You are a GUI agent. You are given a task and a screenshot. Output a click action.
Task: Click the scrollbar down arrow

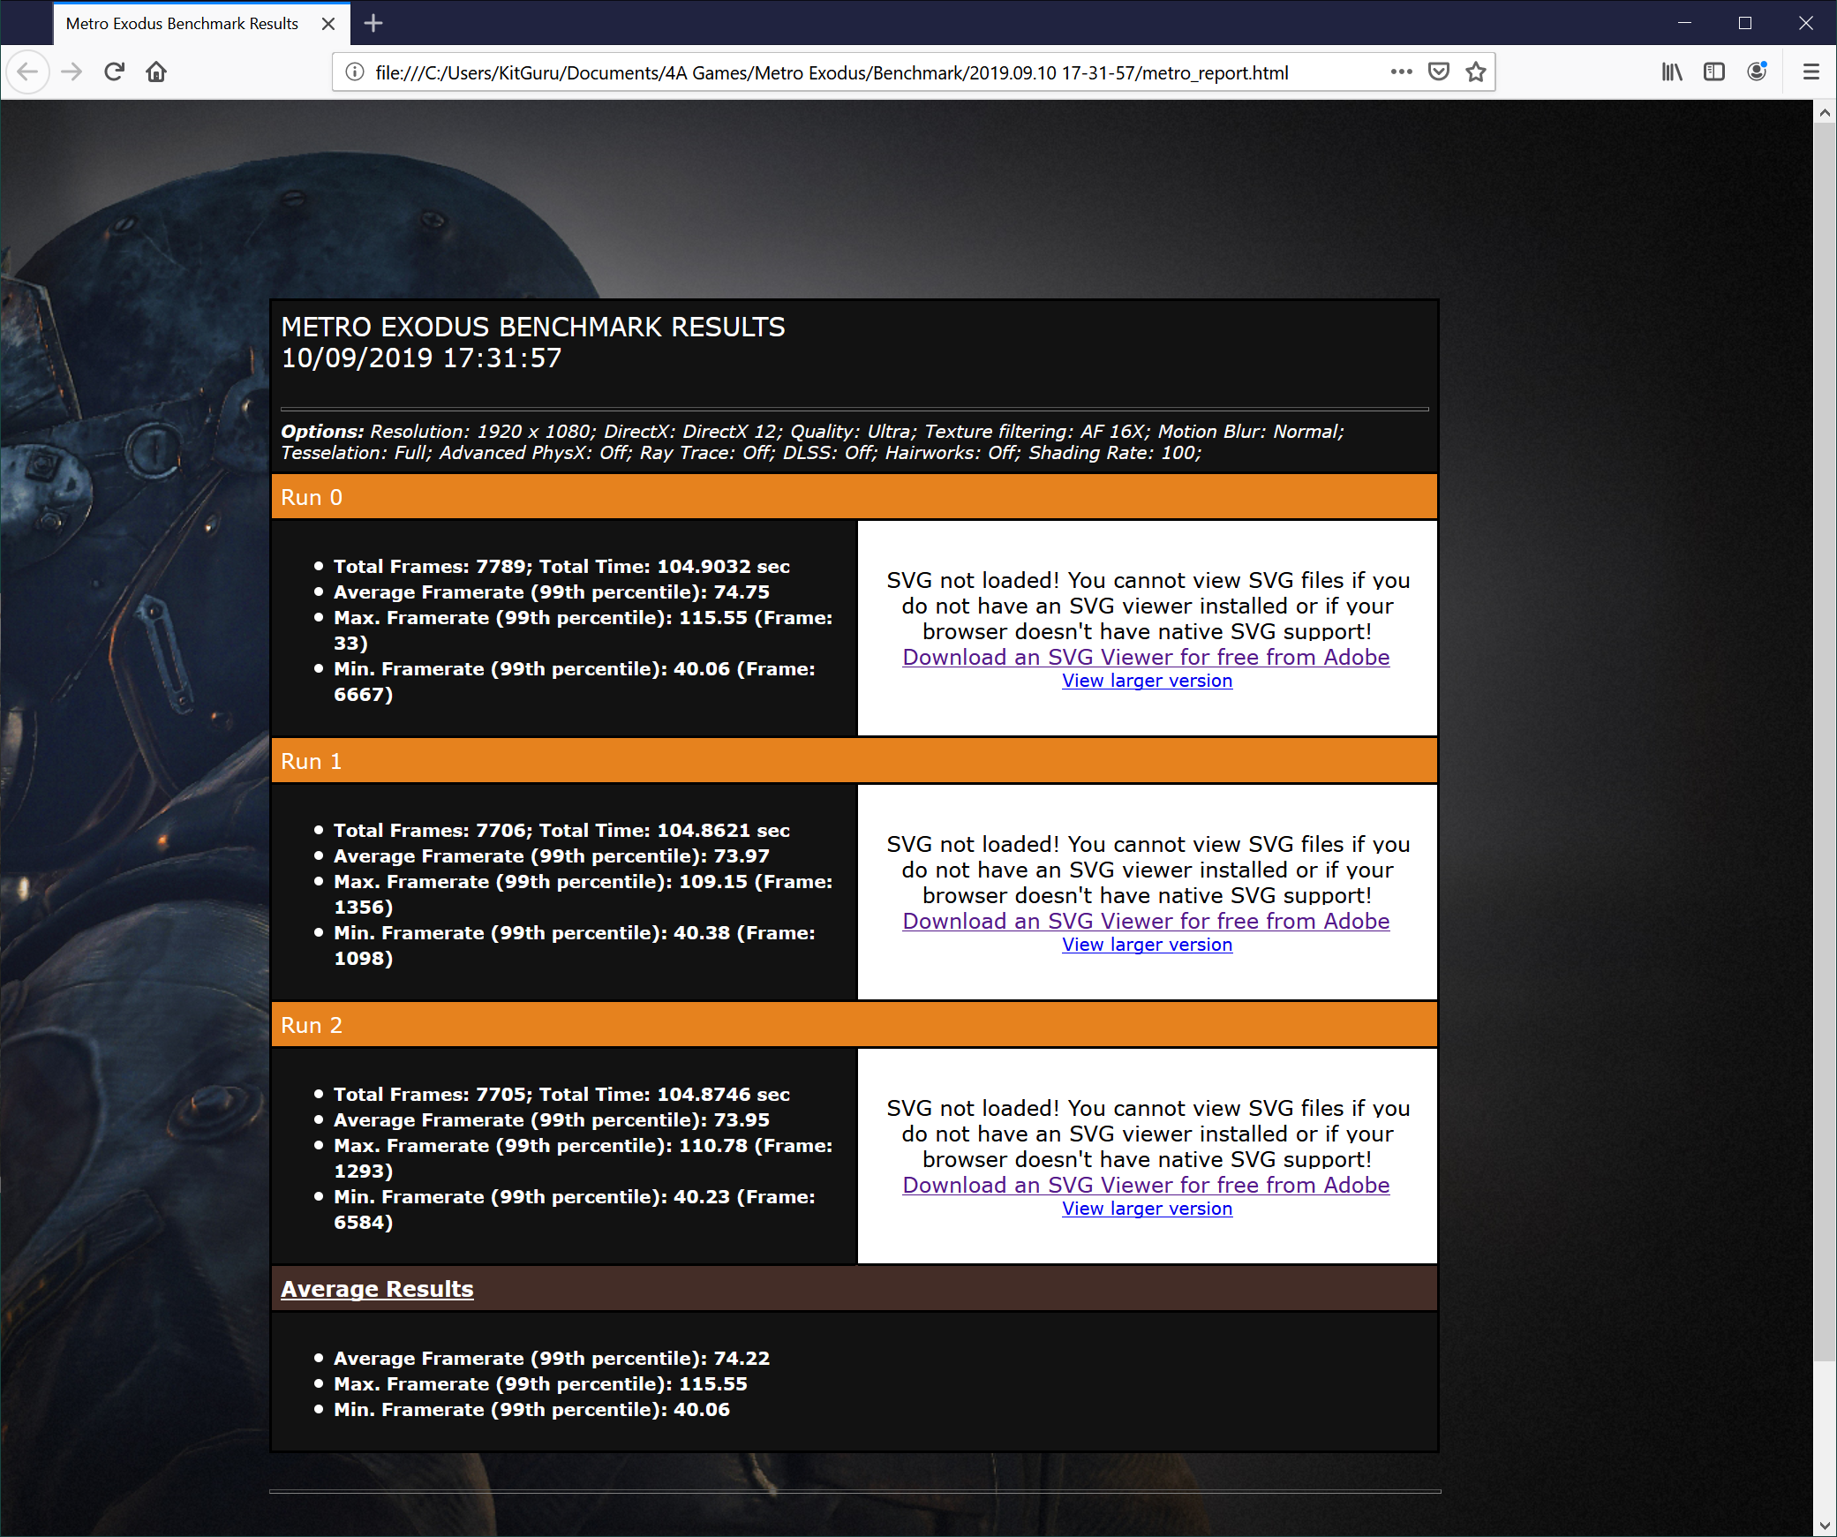pyautogui.click(x=1825, y=1526)
